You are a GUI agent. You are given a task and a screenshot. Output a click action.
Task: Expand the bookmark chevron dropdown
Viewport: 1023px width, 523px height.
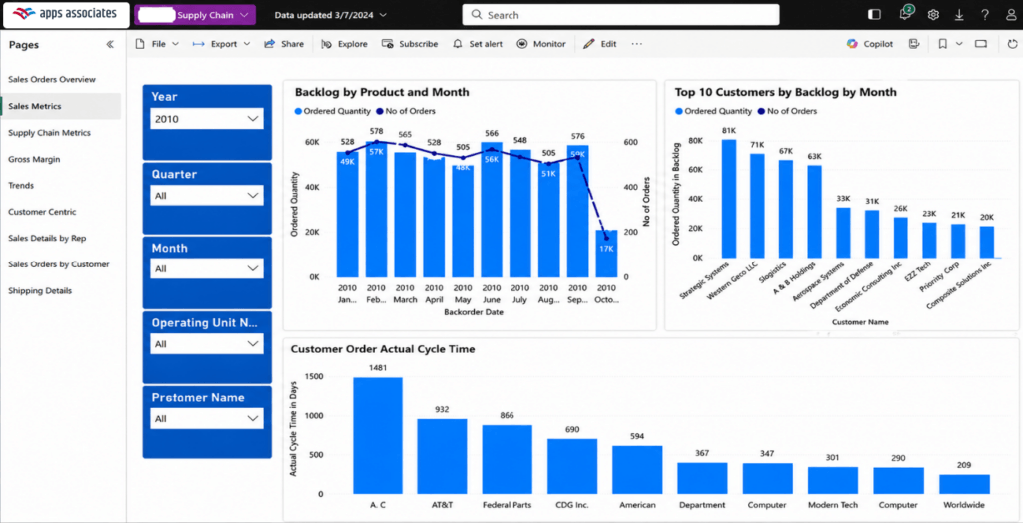click(959, 44)
